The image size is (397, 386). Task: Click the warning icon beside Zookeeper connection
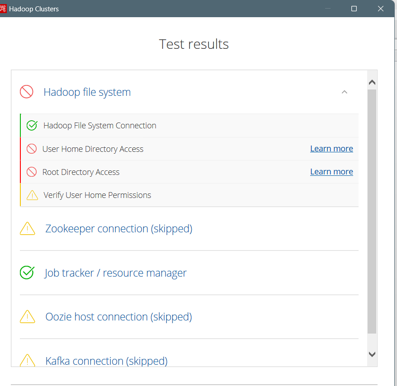[27, 229]
